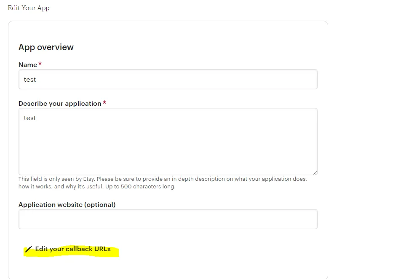
Task: Click the word callback in the highlighted link
Action: tap(79, 249)
